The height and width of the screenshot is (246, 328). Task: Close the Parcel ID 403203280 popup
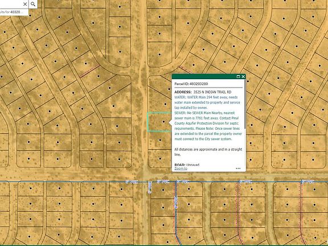pos(243,76)
